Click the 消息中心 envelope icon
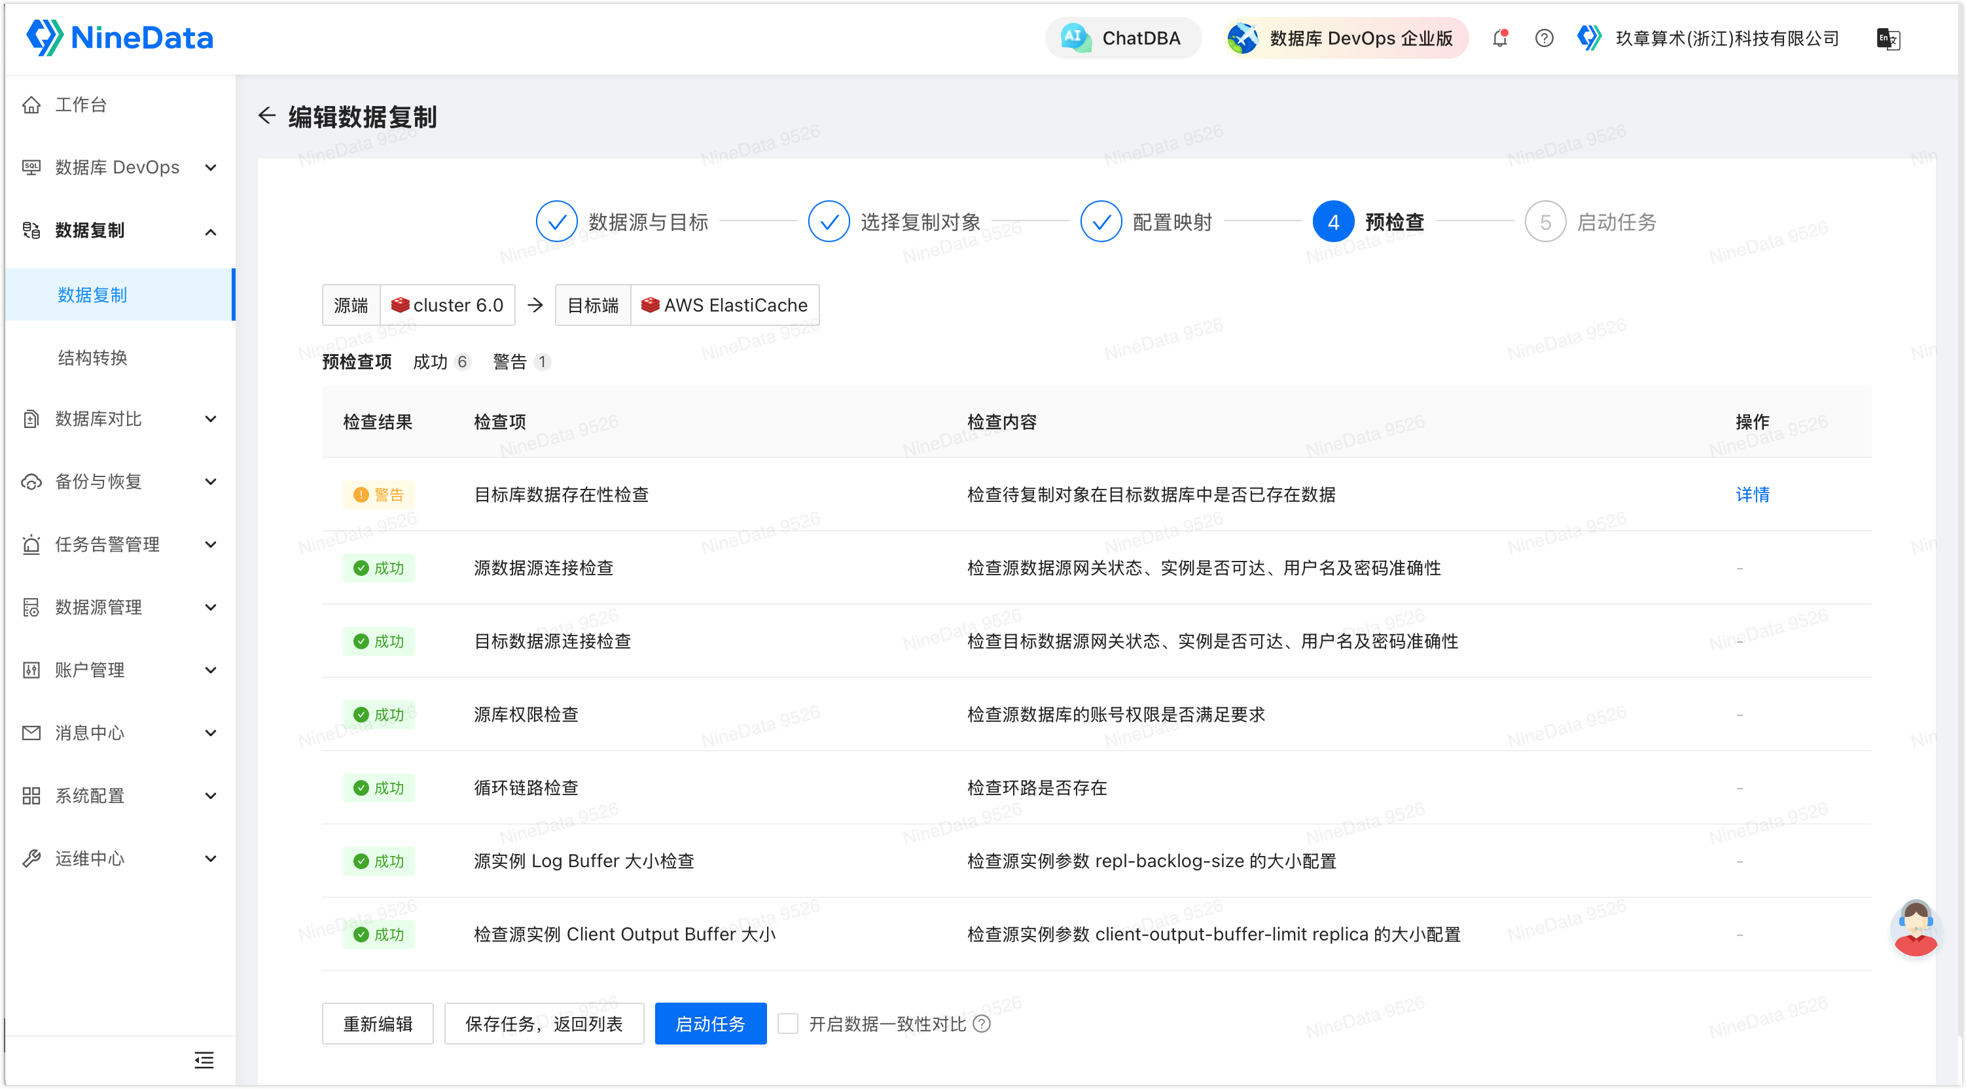Screen dimensions: 1966x1089 (x=31, y=732)
